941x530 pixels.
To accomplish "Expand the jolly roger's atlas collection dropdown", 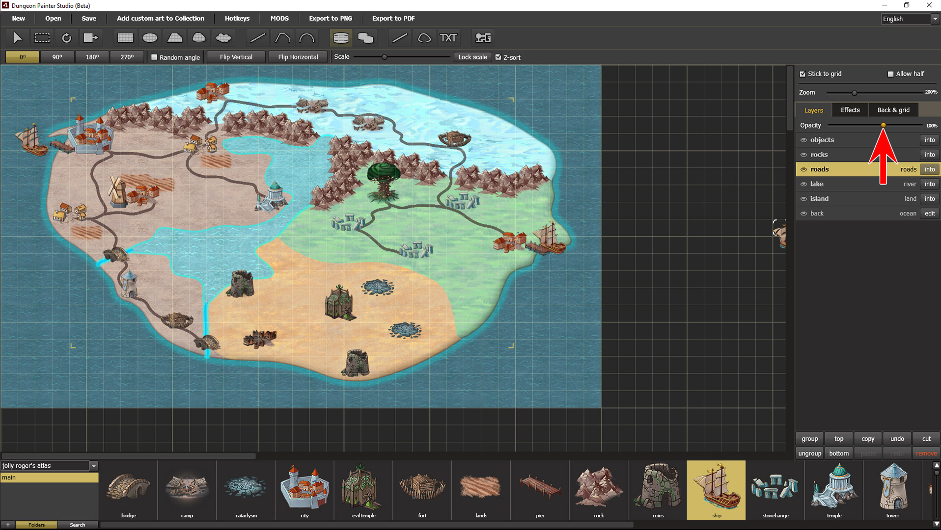I will click(x=93, y=466).
